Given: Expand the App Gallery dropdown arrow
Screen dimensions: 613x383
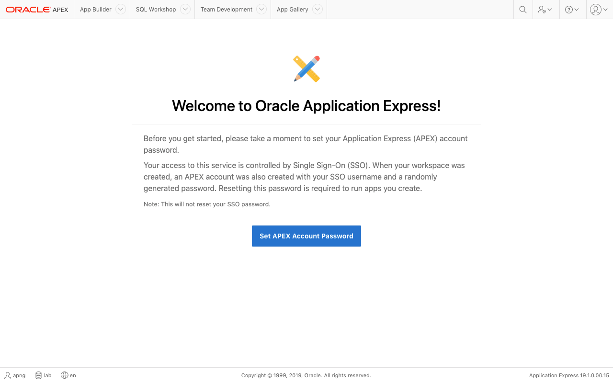Looking at the screenshot, I should (318, 10).
